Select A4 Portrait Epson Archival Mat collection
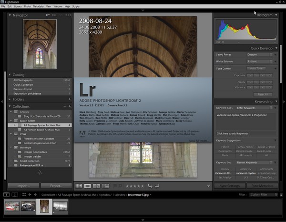Image resolution: width=286 pixels, height=222 pixels. [40, 130]
